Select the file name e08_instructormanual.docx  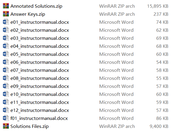(x=39, y=78)
